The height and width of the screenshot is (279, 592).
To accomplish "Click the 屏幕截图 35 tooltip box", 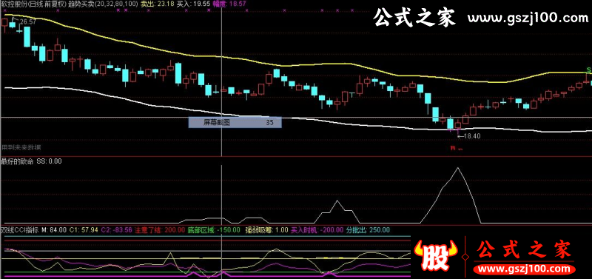I will click(x=235, y=122).
